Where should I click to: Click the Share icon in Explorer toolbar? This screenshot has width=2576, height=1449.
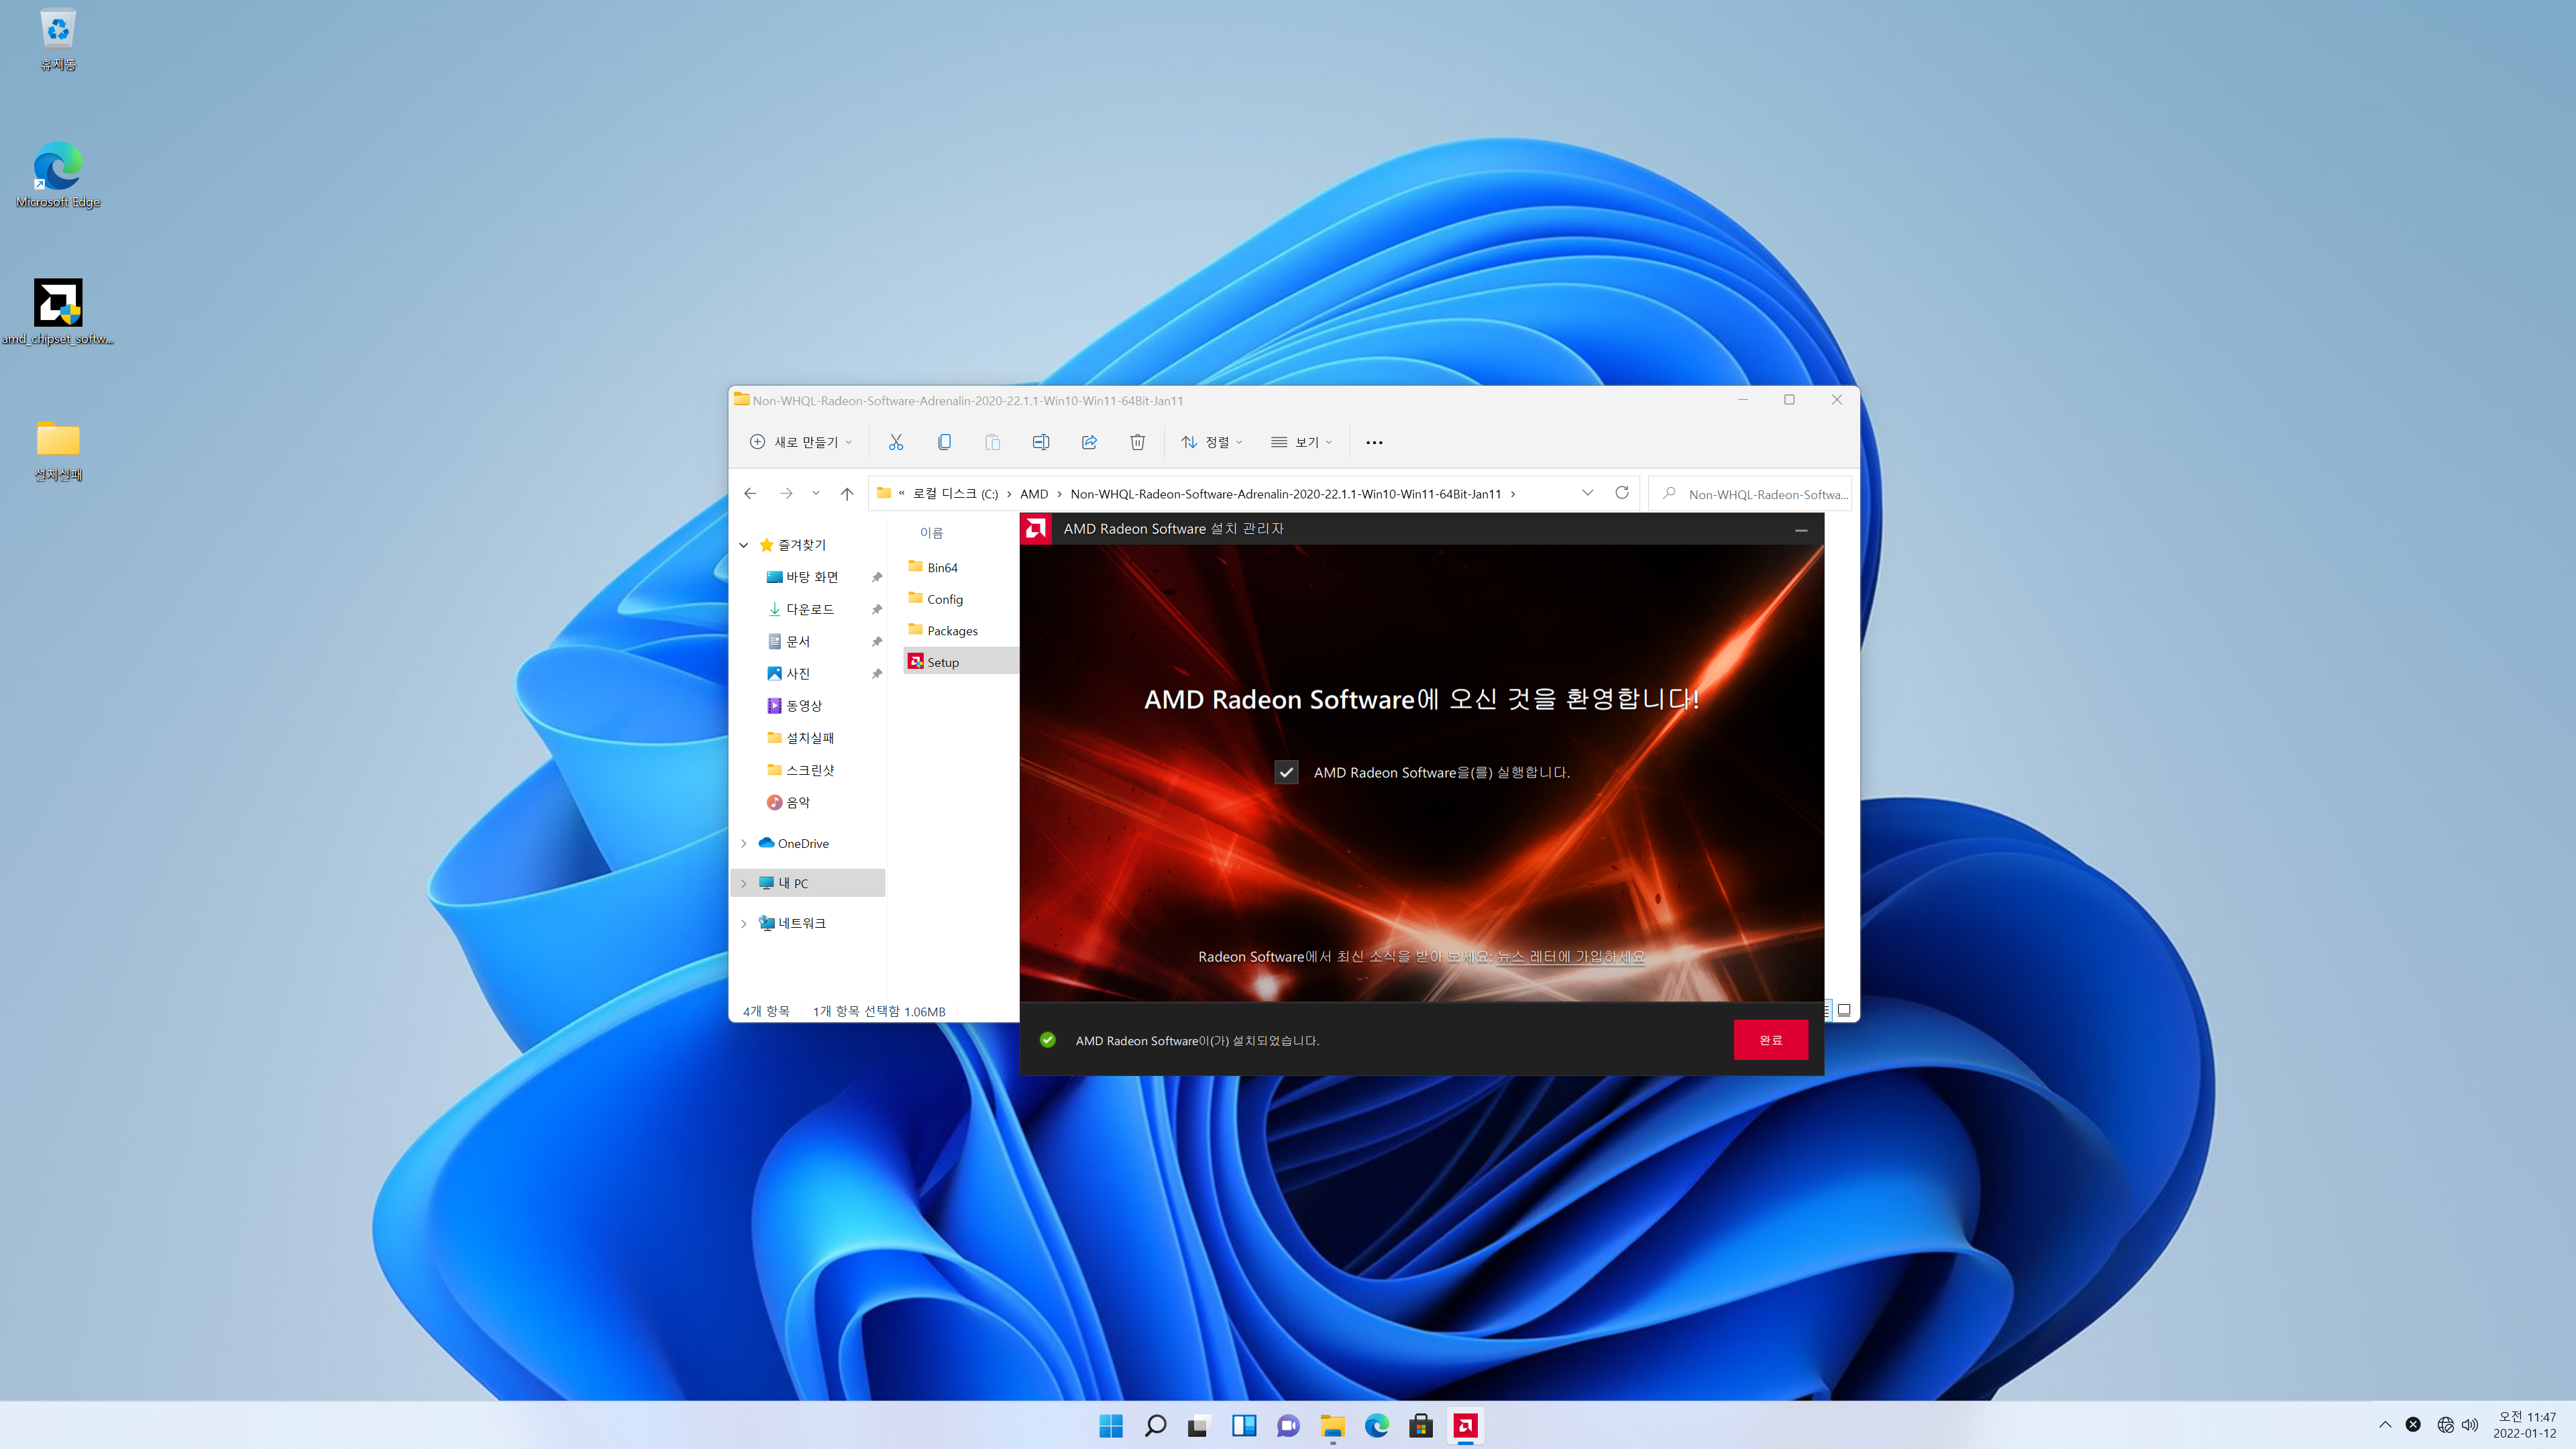tap(1089, 442)
